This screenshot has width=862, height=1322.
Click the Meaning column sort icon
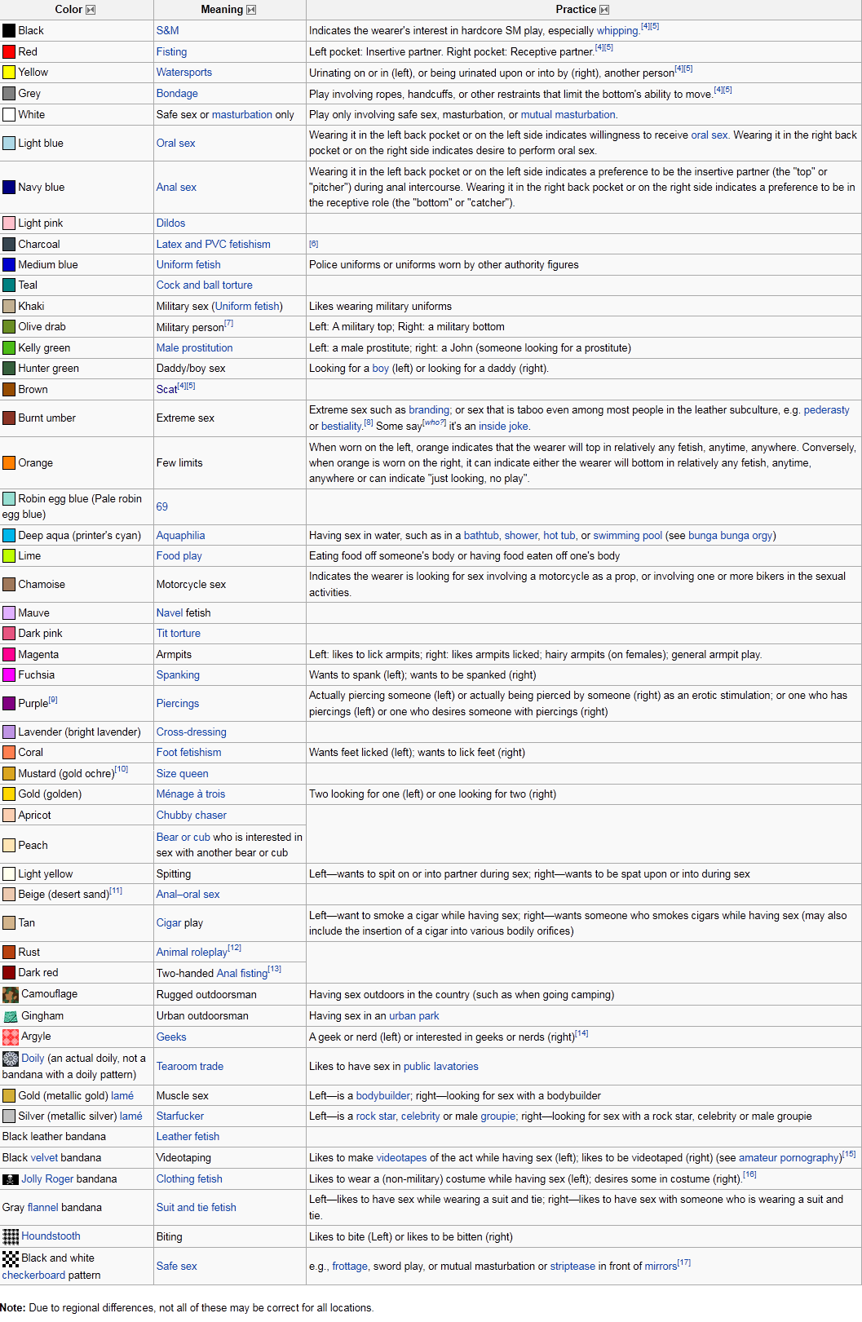251,10
